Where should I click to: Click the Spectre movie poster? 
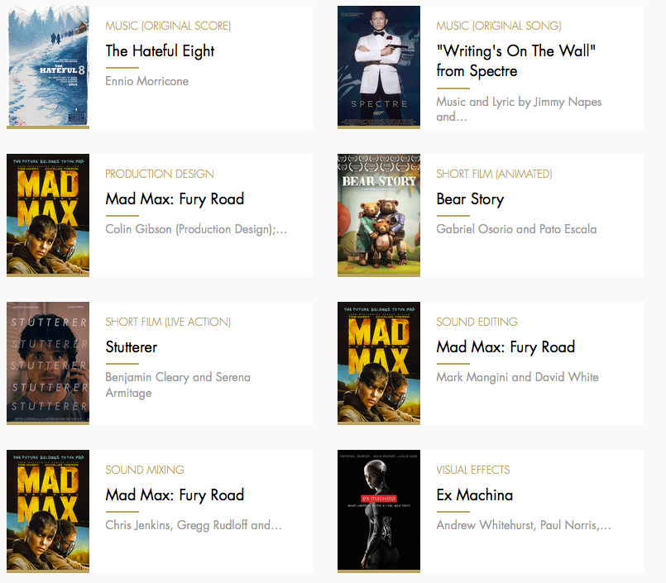click(379, 67)
